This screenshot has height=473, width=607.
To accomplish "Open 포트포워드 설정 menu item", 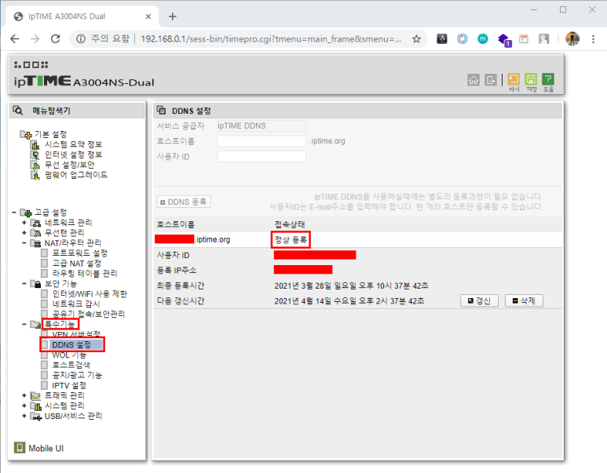I will [80, 253].
